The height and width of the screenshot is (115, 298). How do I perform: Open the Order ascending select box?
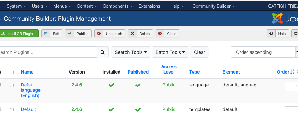(x=264, y=52)
